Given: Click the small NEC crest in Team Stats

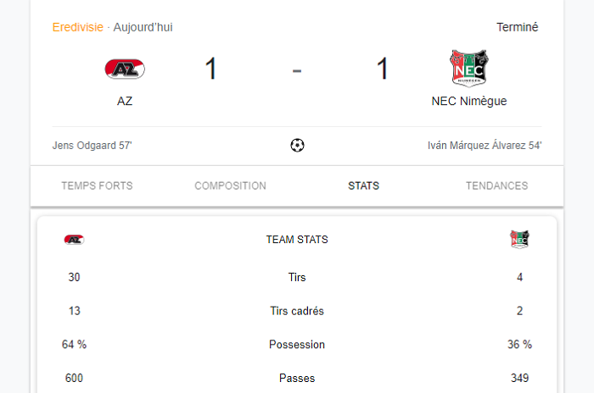Looking at the screenshot, I should [519, 239].
